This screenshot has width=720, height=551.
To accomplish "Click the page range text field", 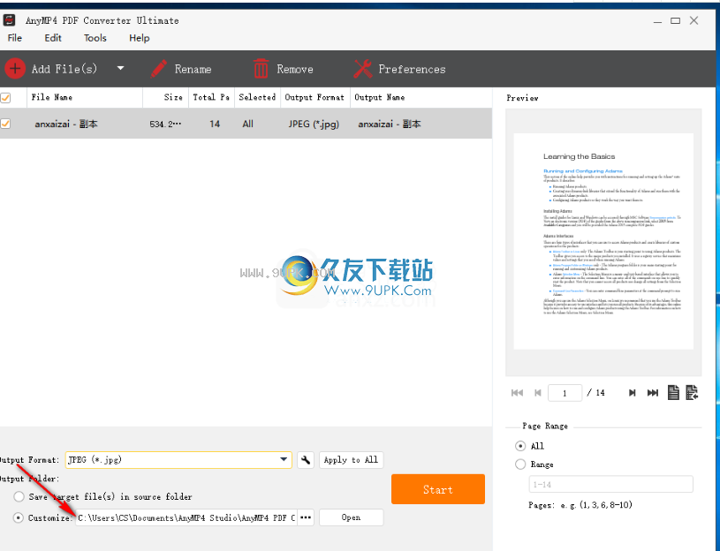I will [610, 485].
